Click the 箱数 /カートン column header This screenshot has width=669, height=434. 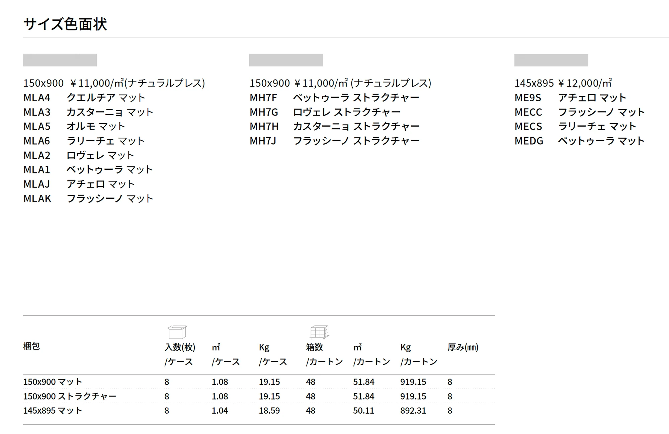(x=324, y=354)
